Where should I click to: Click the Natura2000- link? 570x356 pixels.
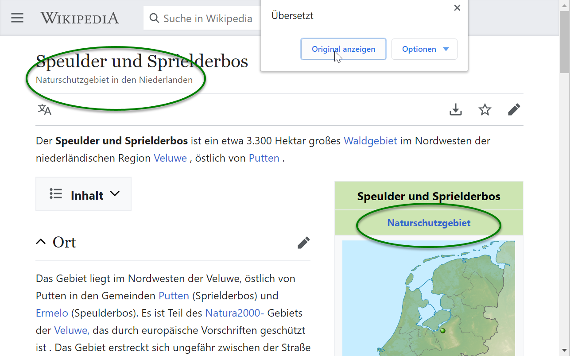tap(234, 313)
